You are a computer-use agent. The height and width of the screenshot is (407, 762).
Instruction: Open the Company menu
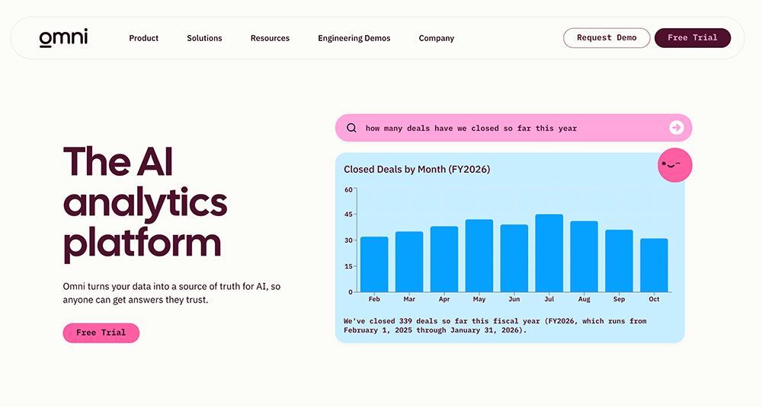(437, 38)
